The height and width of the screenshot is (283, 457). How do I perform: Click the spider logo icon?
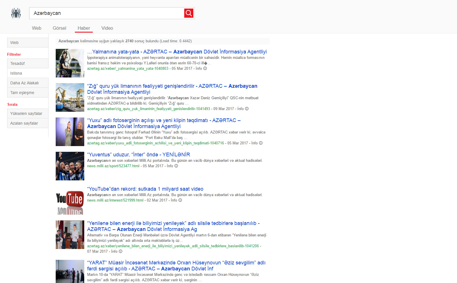point(16,13)
